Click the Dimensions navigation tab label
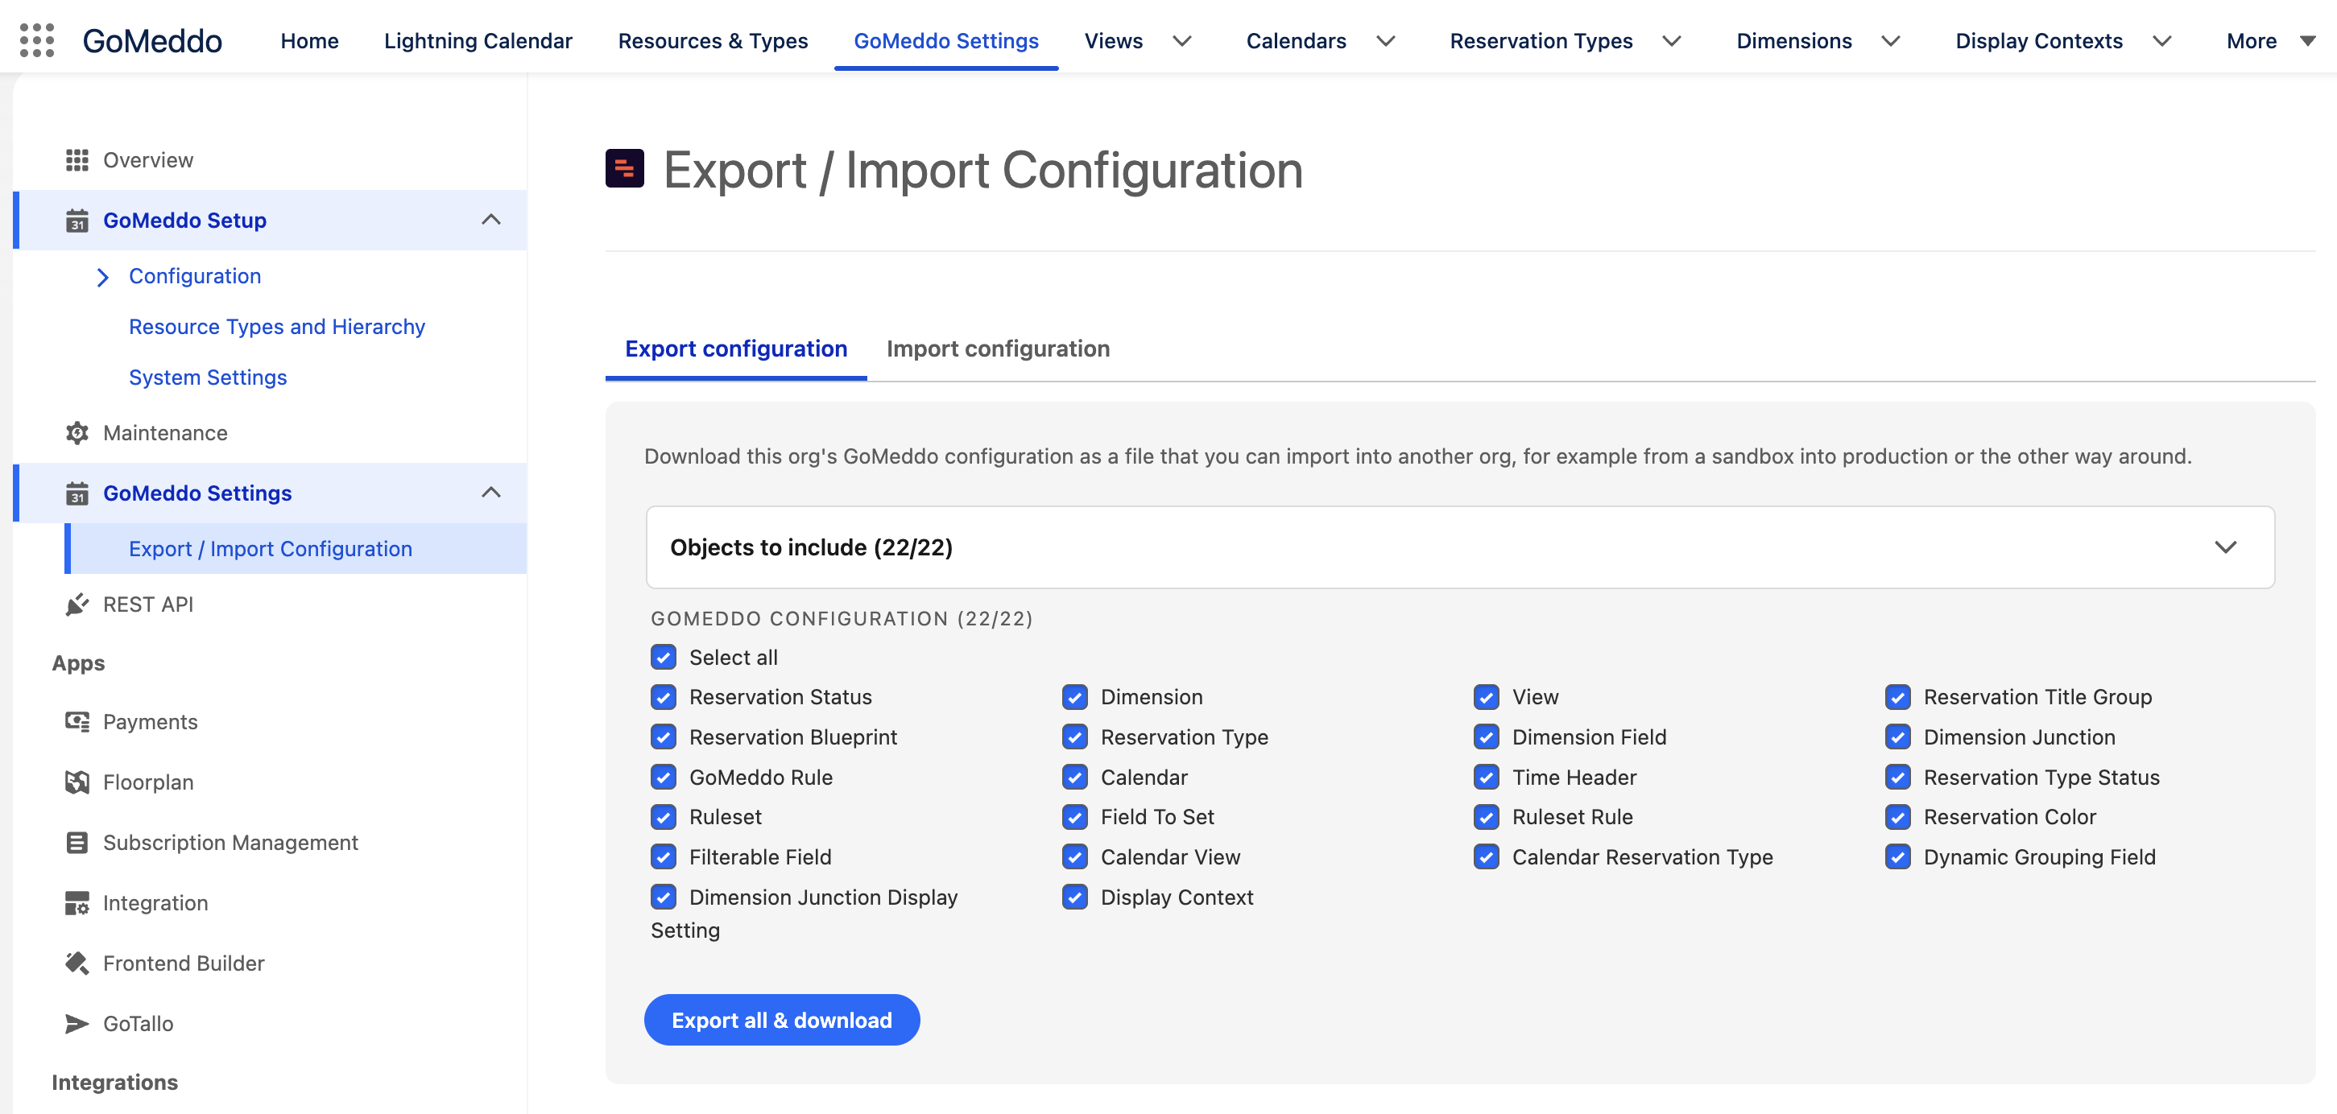The width and height of the screenshot is (2337, 1114). click(1793, 41)
